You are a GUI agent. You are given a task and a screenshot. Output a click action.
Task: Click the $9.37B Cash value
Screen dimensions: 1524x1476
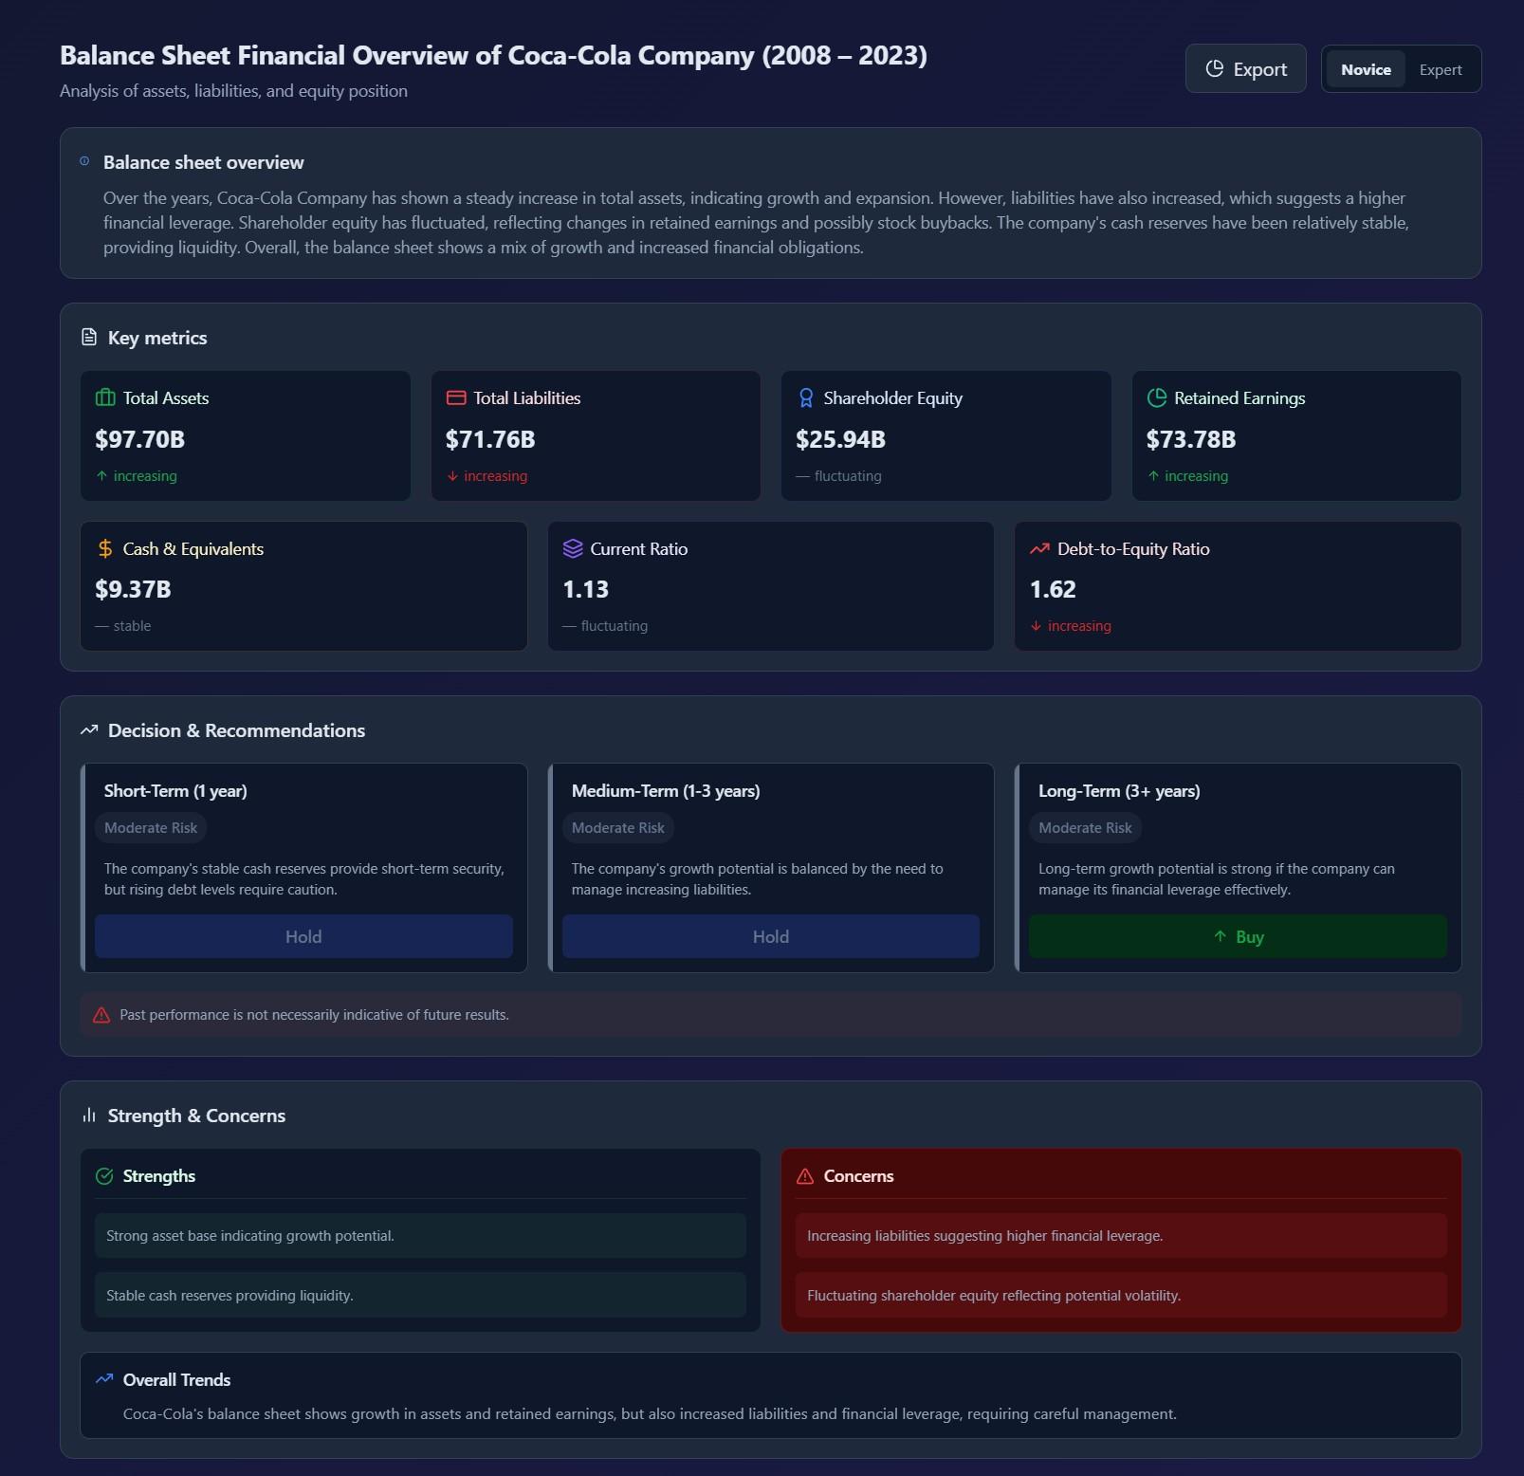pos(133,589)
